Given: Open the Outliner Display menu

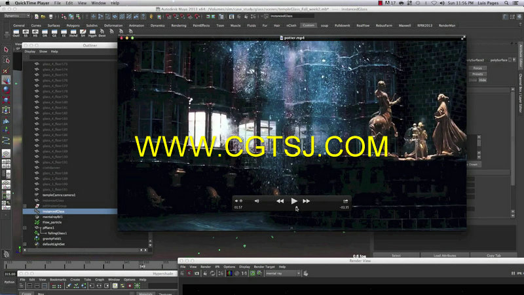Looking at the screenshot, I should click(29, 52).
